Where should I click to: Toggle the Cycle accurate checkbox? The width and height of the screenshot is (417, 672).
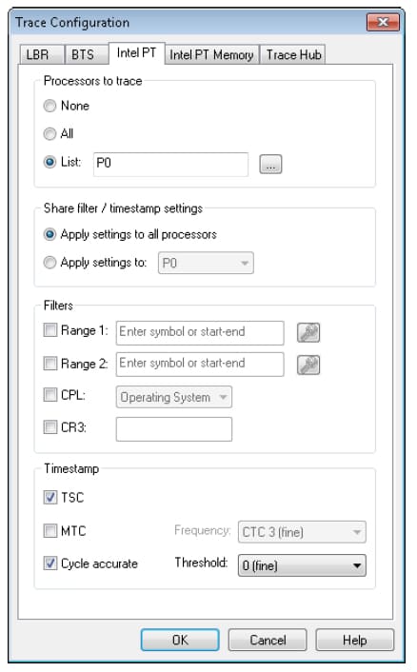50,563
